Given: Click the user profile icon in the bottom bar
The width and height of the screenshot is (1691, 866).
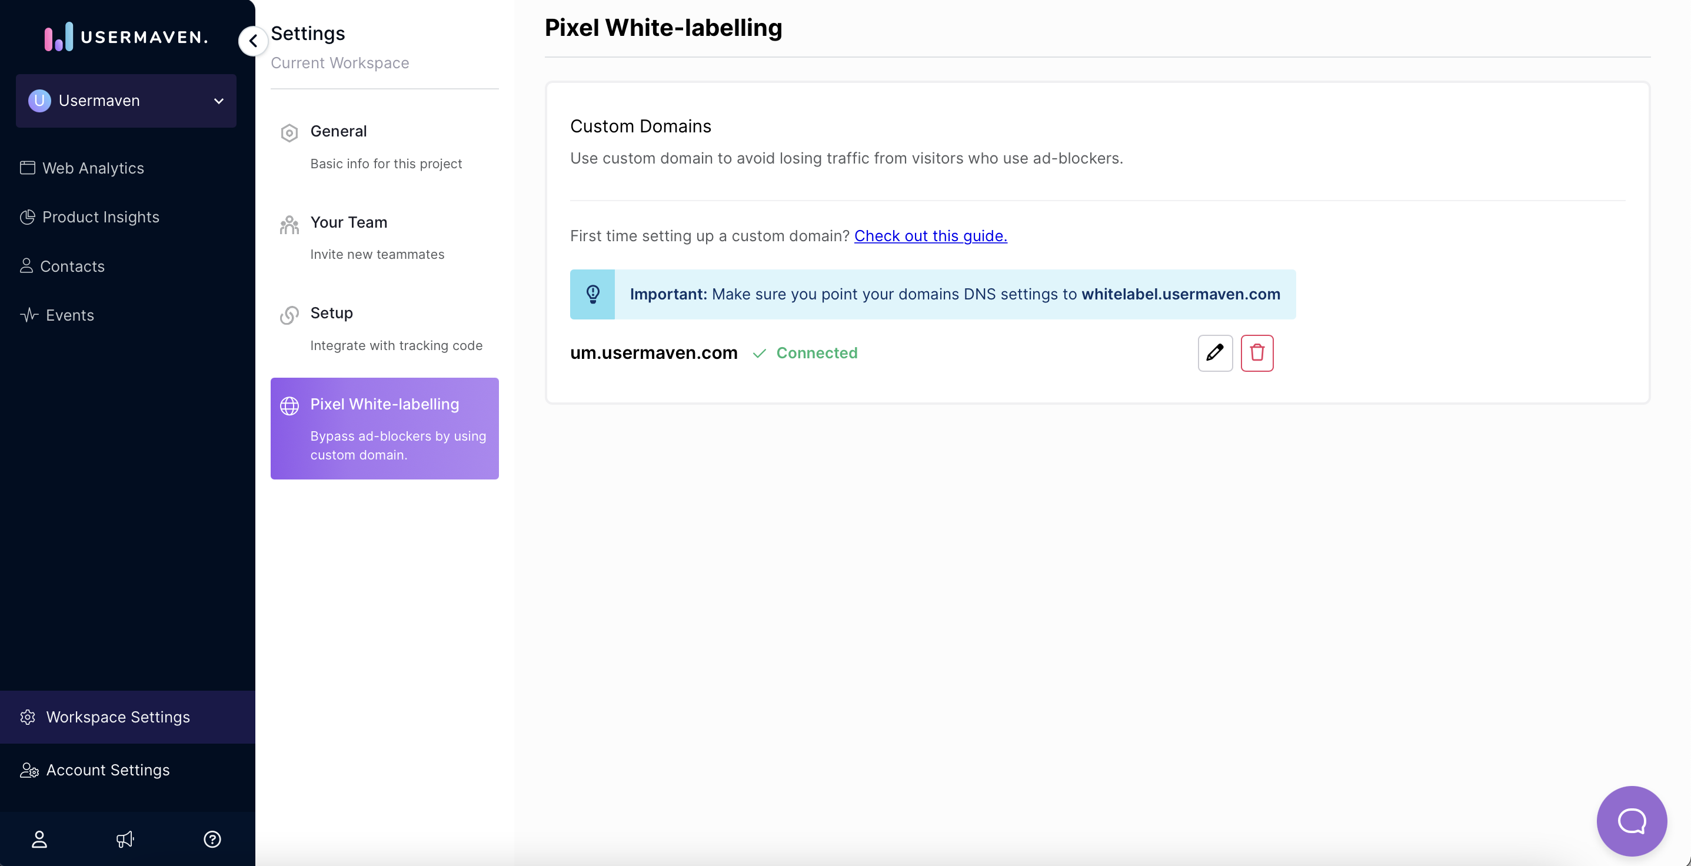Looking at the screenshot, I should coord(39,839).
